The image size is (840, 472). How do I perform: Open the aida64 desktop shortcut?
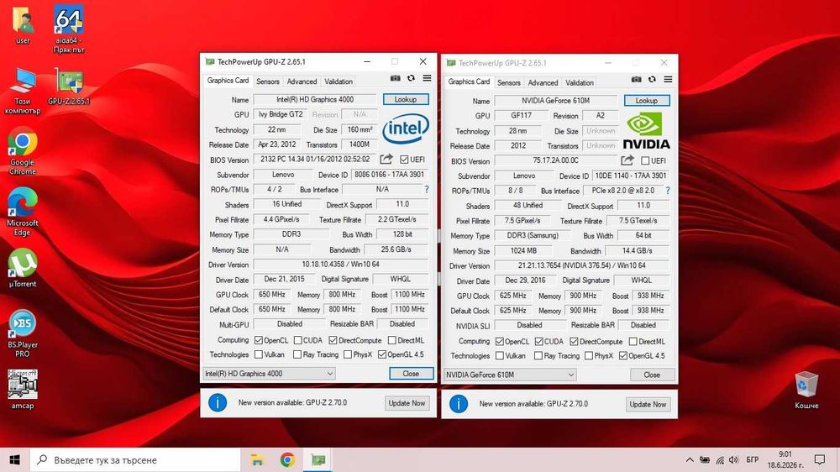69,29
